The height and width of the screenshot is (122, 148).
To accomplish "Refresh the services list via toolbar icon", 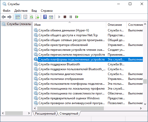I will click(x=31, y=17).
